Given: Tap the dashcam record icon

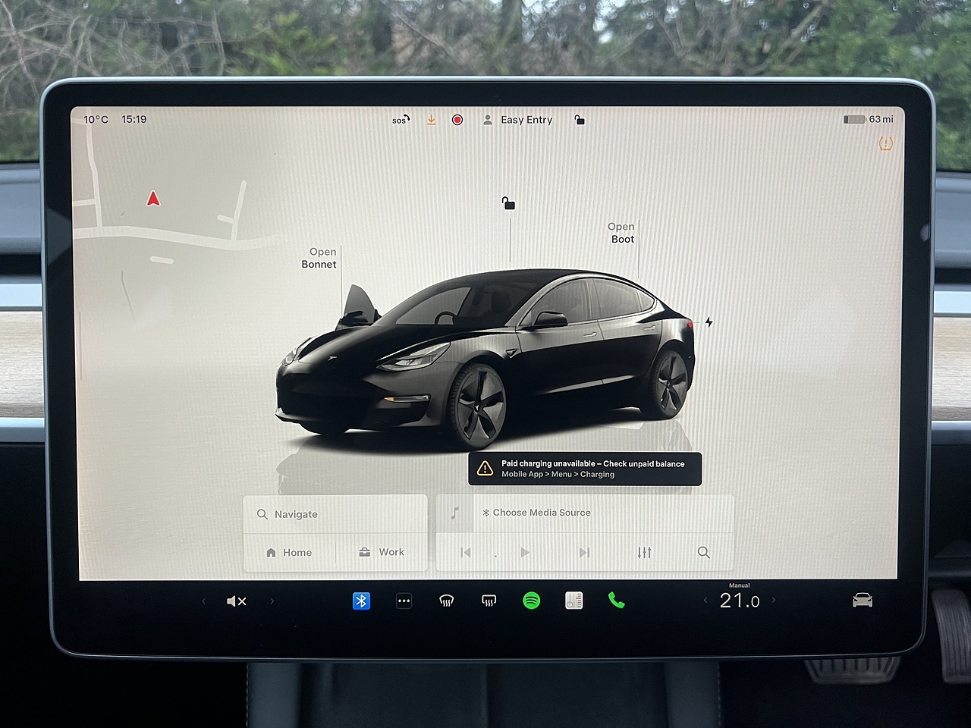Looking at the screenshot, I should [x=457, y=120].
